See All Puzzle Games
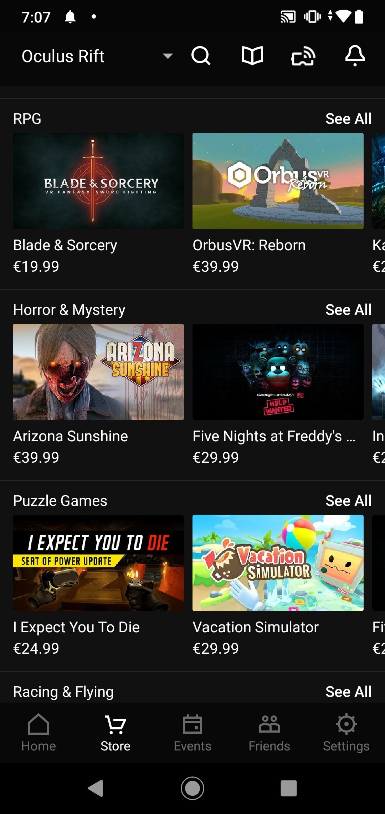The height and width of the screenshot is (814, 385). (x=348, y=501)
